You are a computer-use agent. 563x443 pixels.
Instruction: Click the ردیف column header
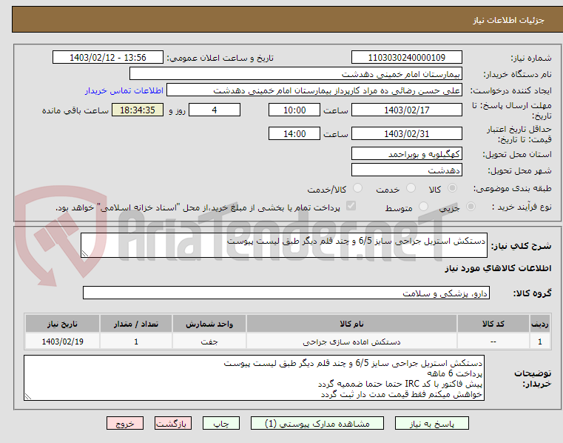[540, 324]
